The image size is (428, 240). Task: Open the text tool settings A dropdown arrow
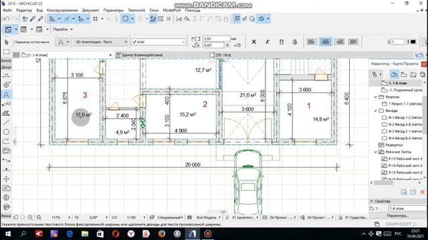(x=68, y=42)
